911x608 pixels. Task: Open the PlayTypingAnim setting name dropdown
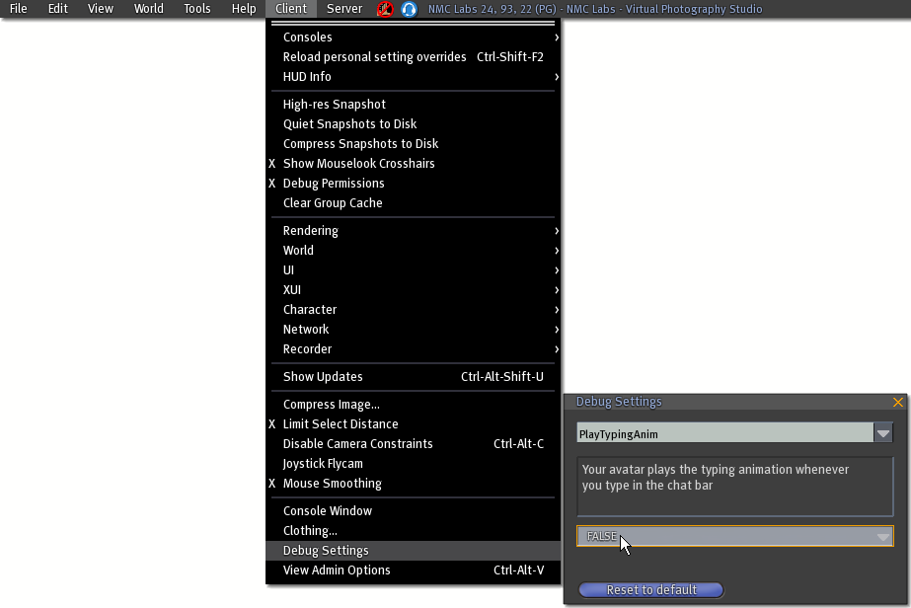pyautogui.click(x=882, y=433)
